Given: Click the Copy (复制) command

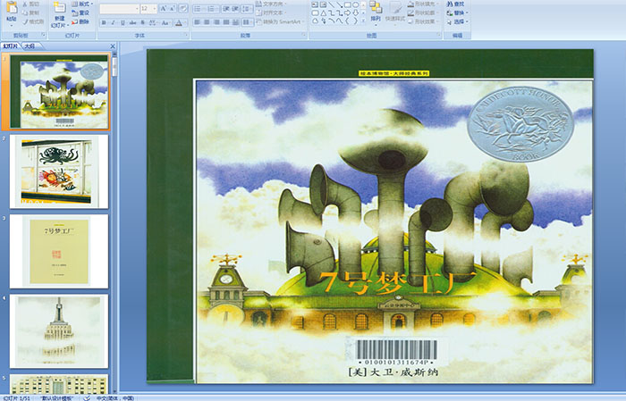Looking at the screenshot, I should (31, 13).
